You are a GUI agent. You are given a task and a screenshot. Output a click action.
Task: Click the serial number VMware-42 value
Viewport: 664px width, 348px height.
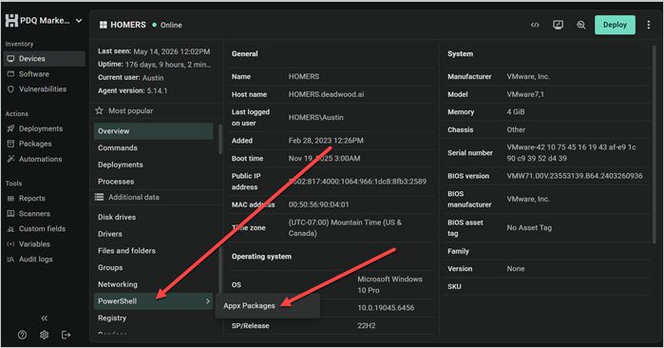571,152
